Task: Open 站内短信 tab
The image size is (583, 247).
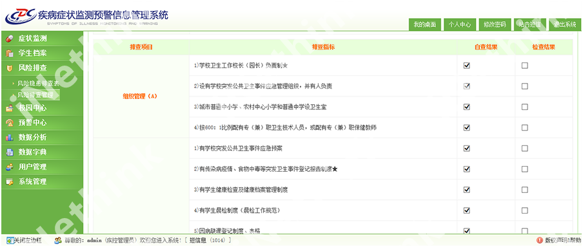Action: click(x=529, y=24)
